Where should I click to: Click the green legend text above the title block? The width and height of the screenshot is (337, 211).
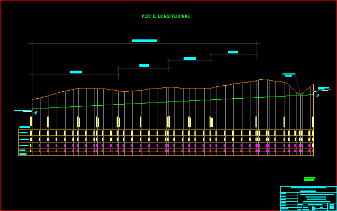pos(309,179)
